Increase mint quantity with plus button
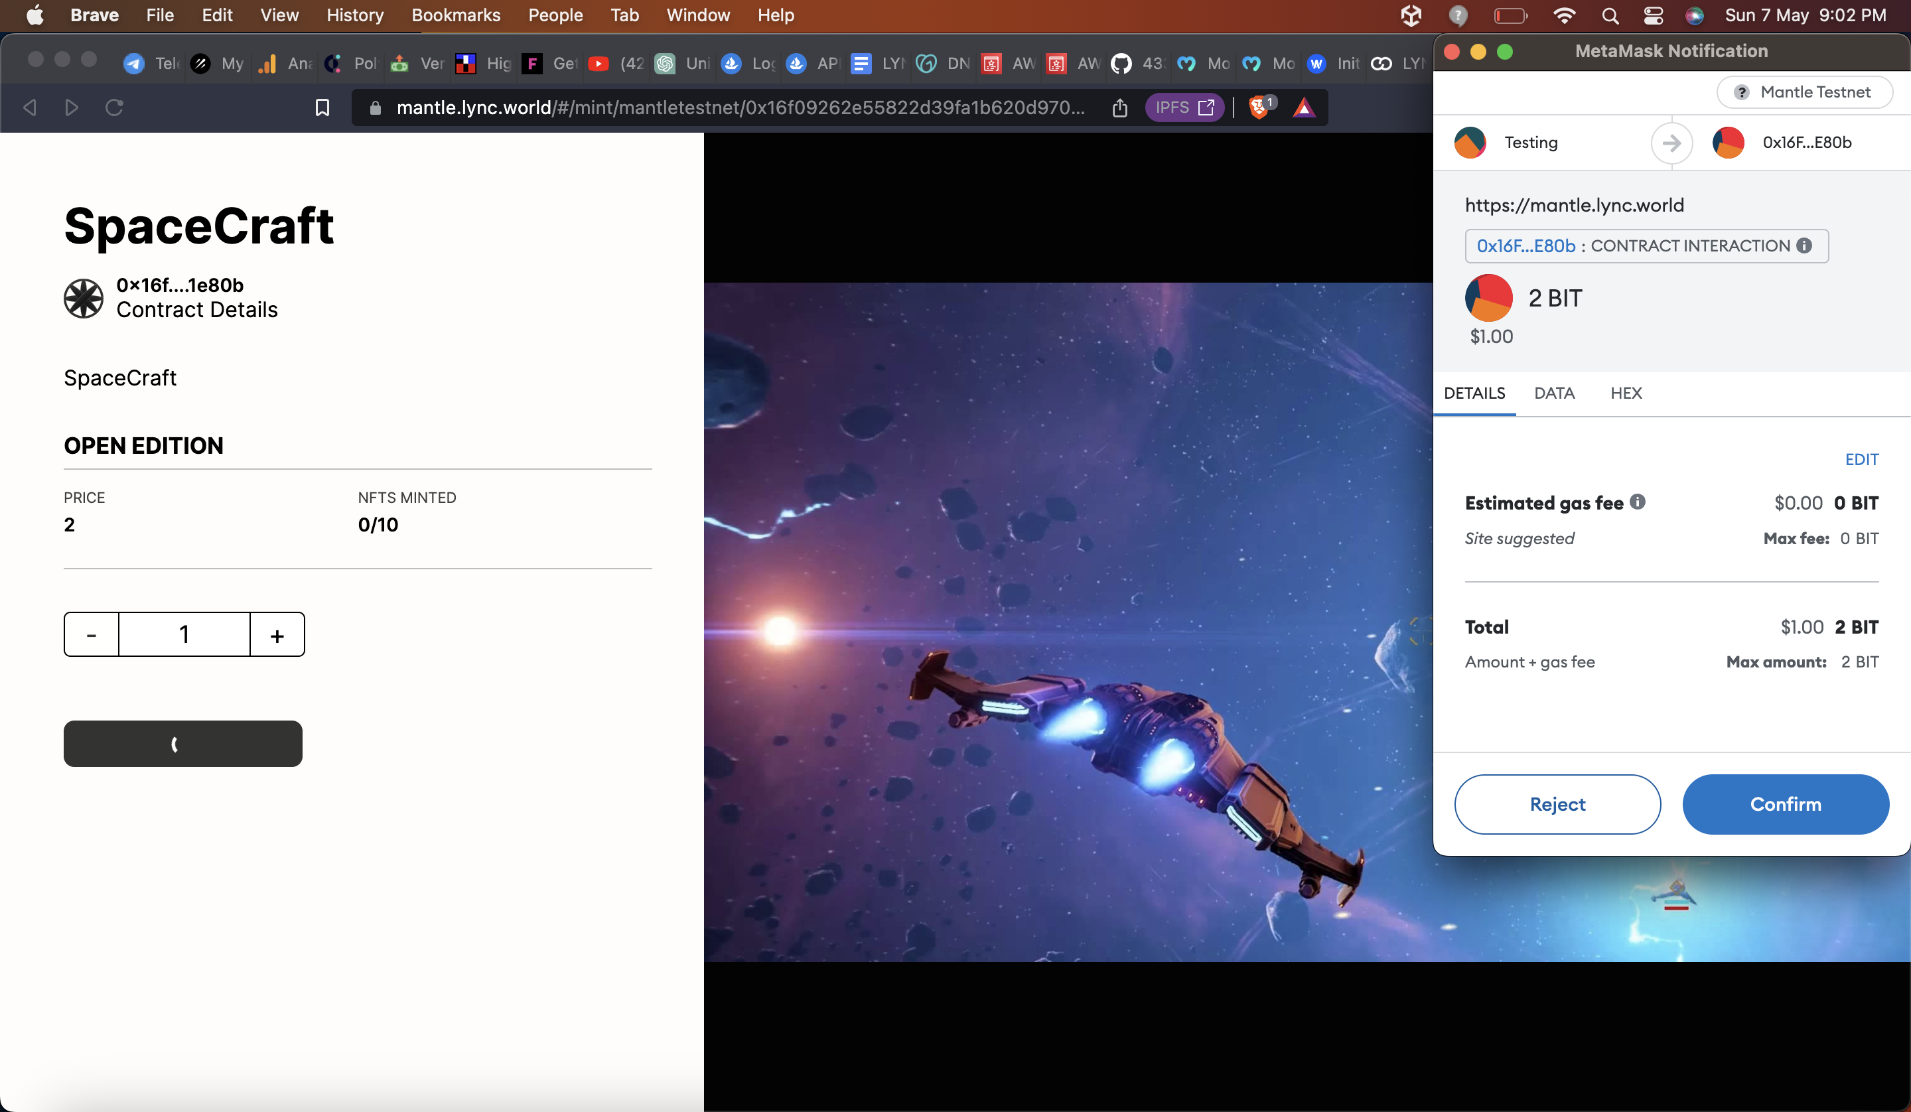This screenshot has height=1112, width=1911. pyautogui.click(x=277, y=635)
